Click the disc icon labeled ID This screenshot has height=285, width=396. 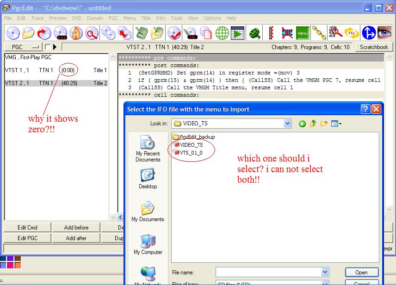click(191, 33)
